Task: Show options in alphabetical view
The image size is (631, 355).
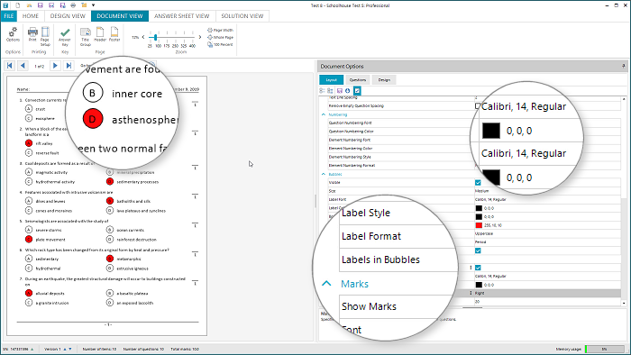Action: coord(331,91)
